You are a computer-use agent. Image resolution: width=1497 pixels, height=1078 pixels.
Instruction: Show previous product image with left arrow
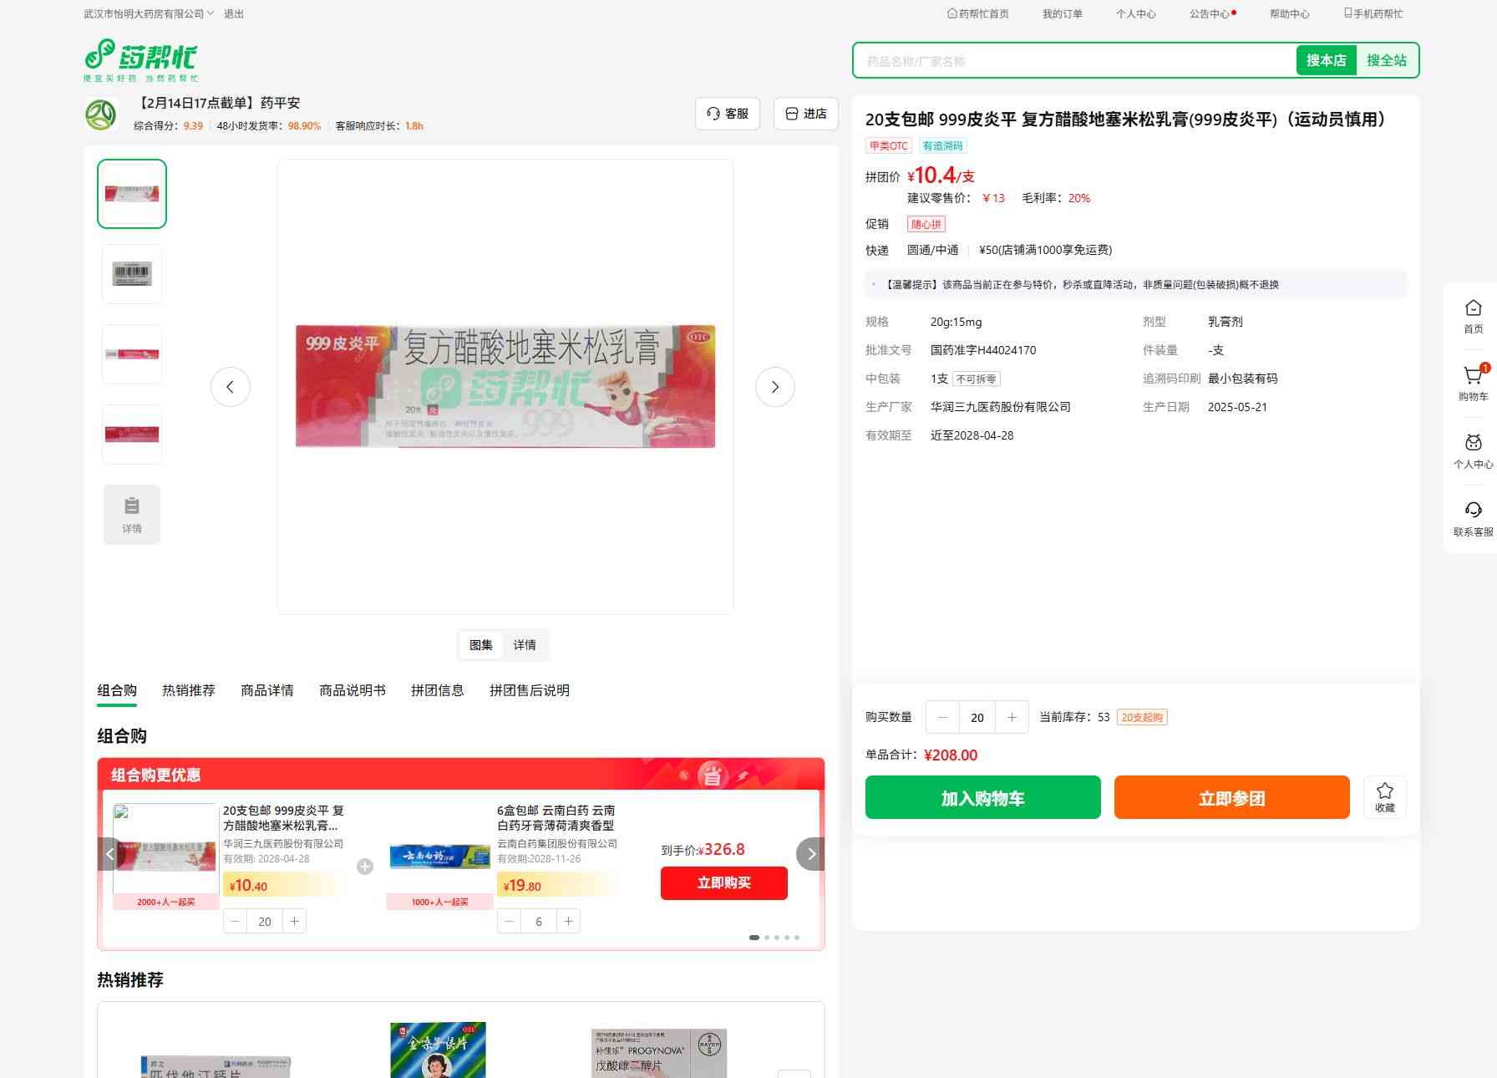pyautogui.click(x=231, y=387)
